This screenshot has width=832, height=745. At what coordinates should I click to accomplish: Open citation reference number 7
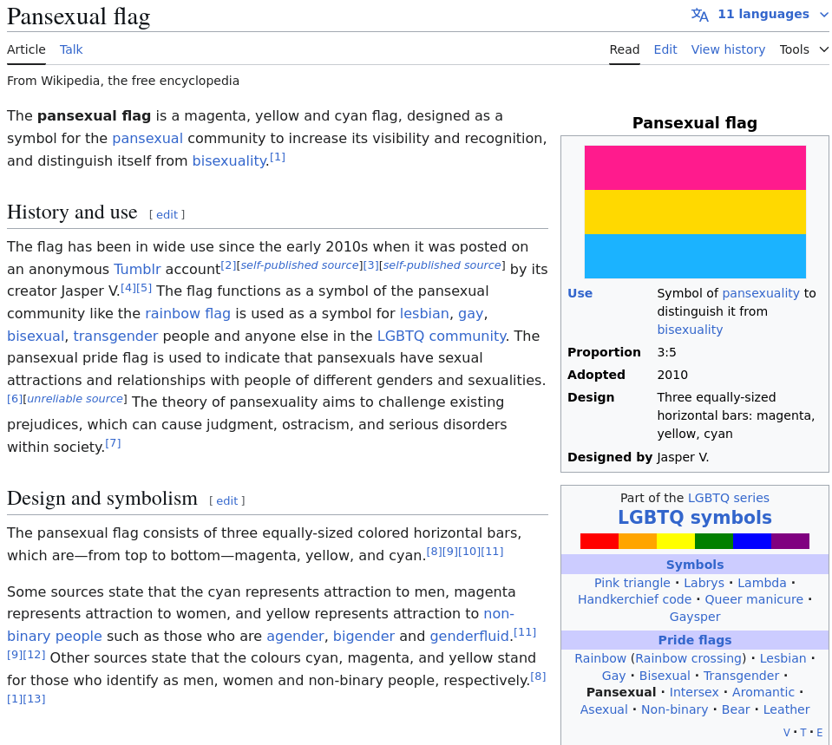tap(113, 443)
